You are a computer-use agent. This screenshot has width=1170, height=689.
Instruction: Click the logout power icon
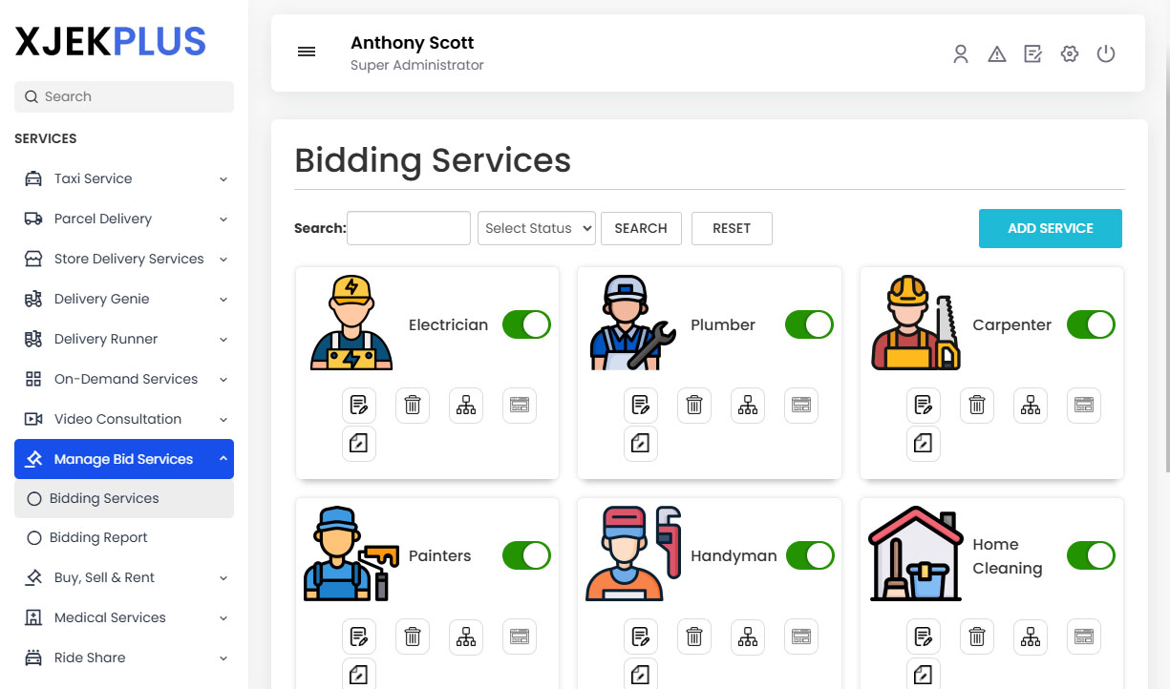(x=1105, y=54)
